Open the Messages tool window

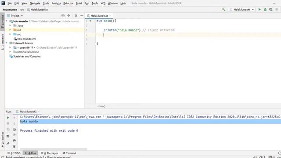50,153
